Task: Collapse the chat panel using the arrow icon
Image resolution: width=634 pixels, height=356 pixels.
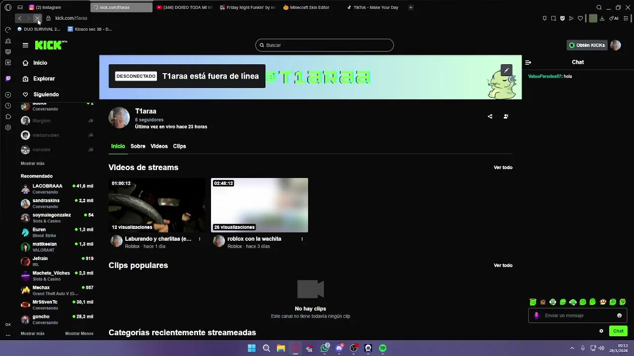Action: tap(528, 62)
